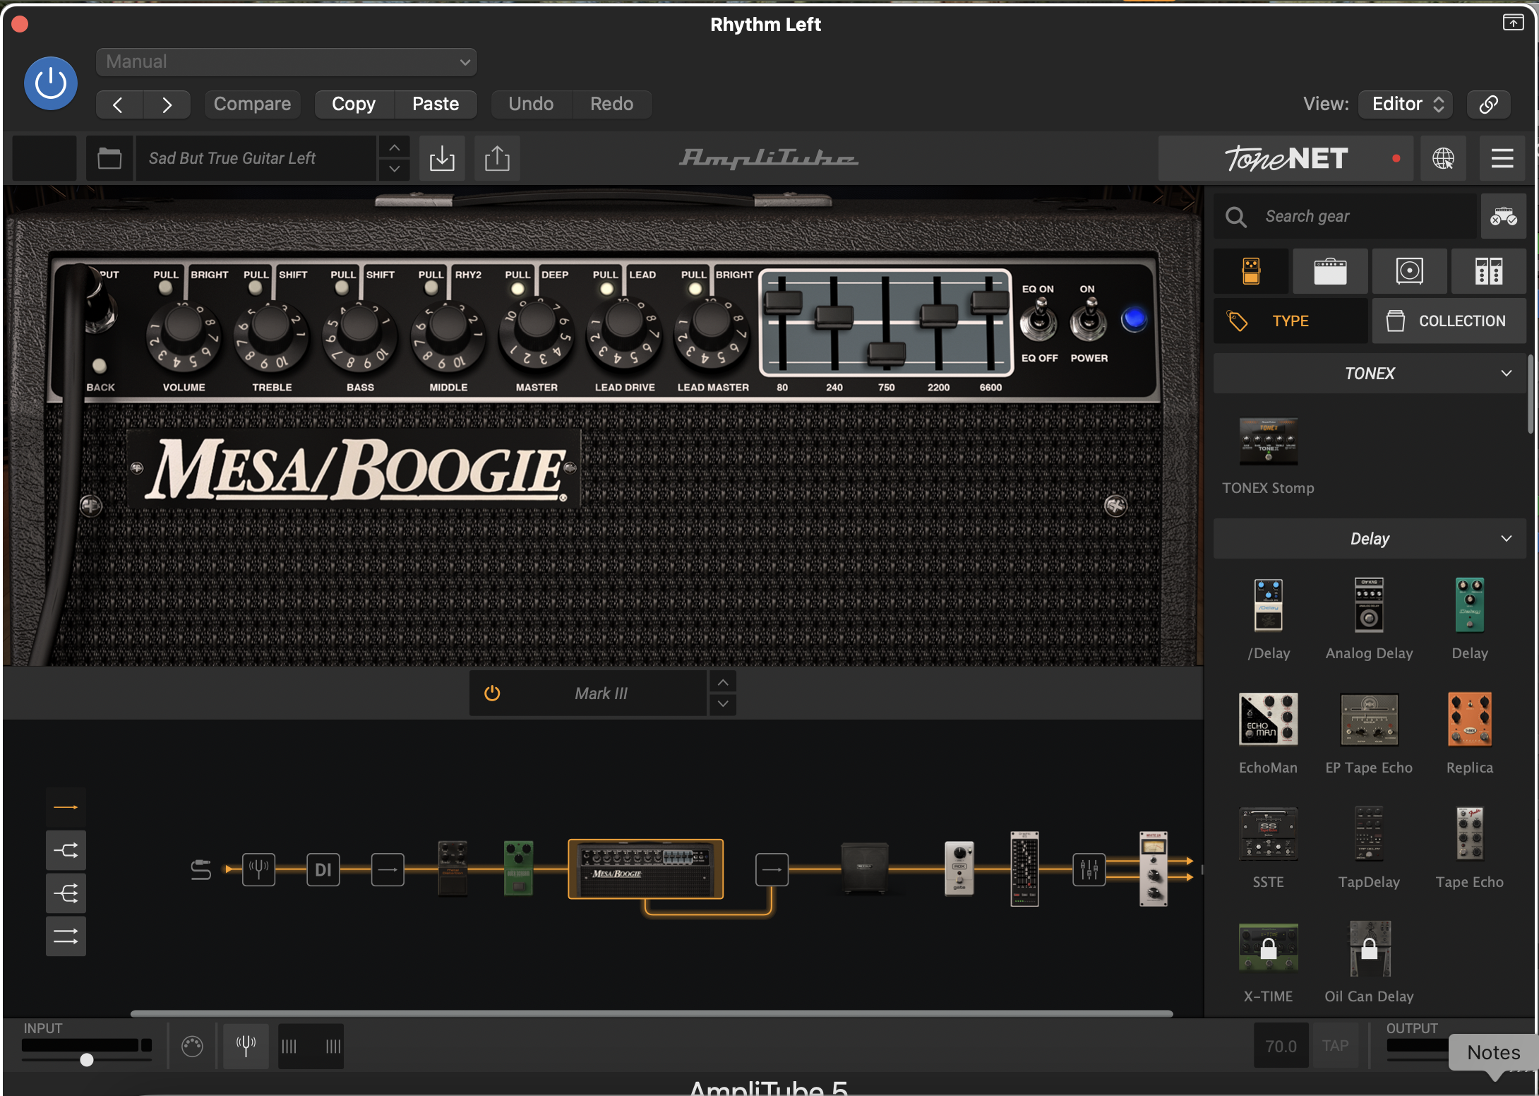Go to previous preset arrow

[119, 105]
